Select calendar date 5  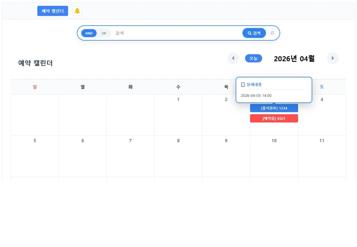(35, 141)
